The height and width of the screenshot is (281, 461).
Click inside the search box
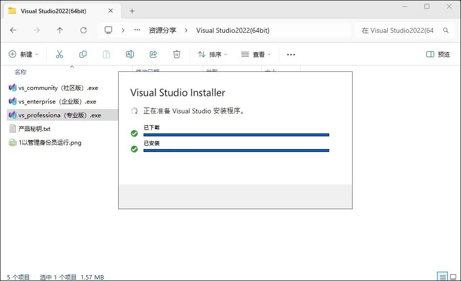398,30
